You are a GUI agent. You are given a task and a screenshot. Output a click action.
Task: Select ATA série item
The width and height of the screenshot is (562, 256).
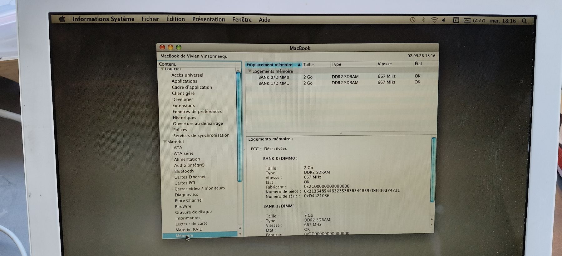(x=184, y=153)
